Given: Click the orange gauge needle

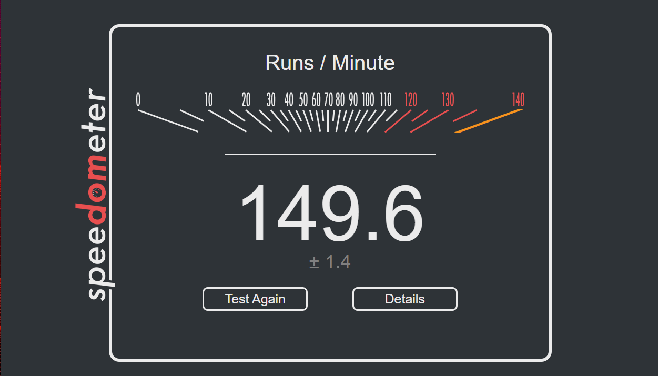Looking at the screenshot, I should pos(489,121).
